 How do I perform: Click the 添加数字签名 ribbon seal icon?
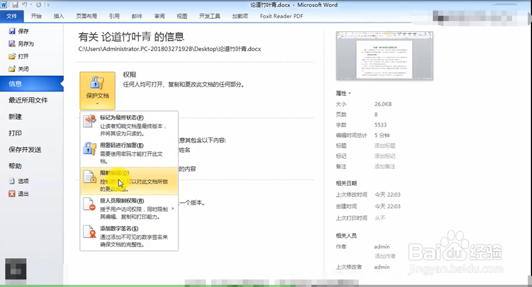point(89,232)
